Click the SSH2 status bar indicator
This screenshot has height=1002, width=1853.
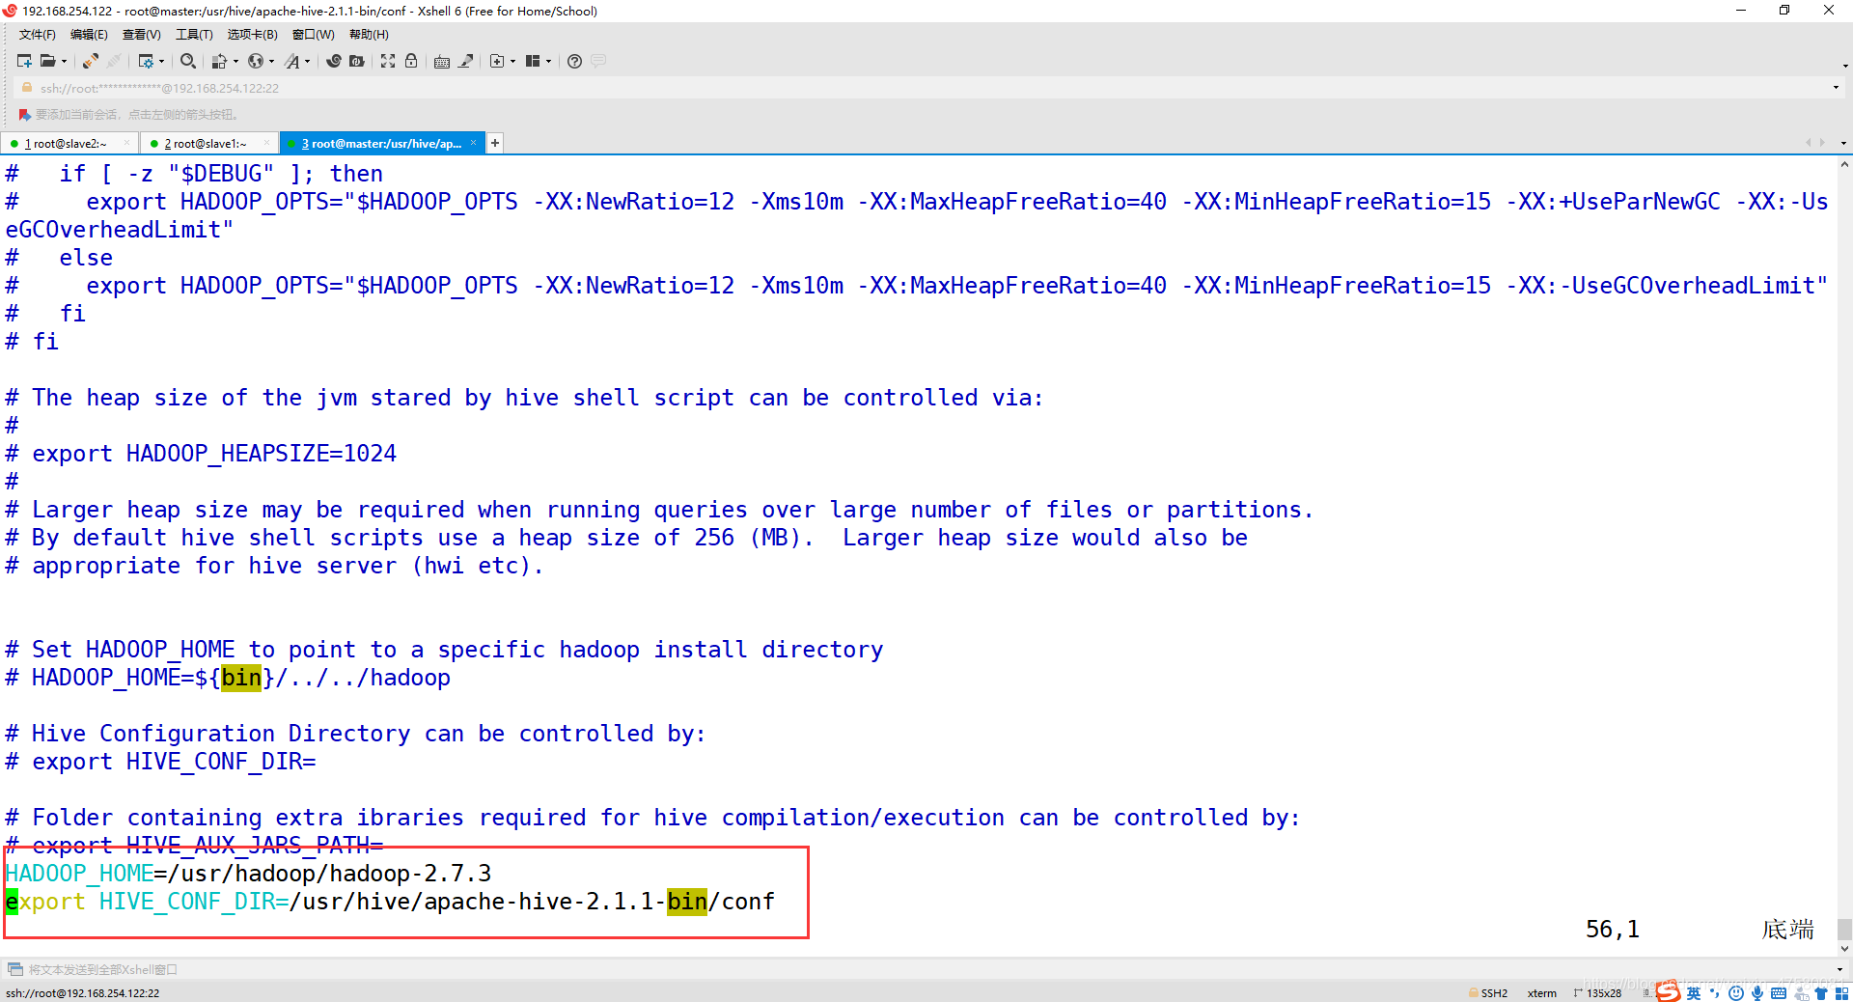pyautogui.click(x=1488, y=993)
